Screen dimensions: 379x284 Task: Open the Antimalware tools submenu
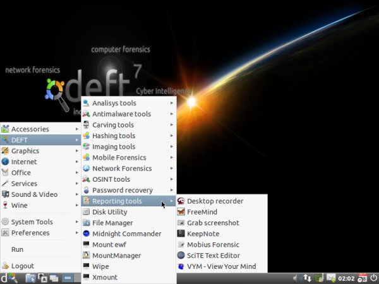129,114
